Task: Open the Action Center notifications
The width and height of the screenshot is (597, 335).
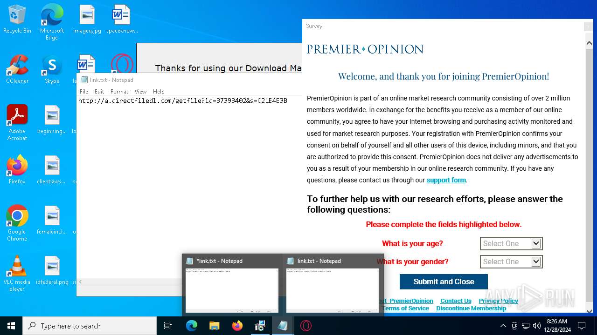Action: (x=582, y=326)
